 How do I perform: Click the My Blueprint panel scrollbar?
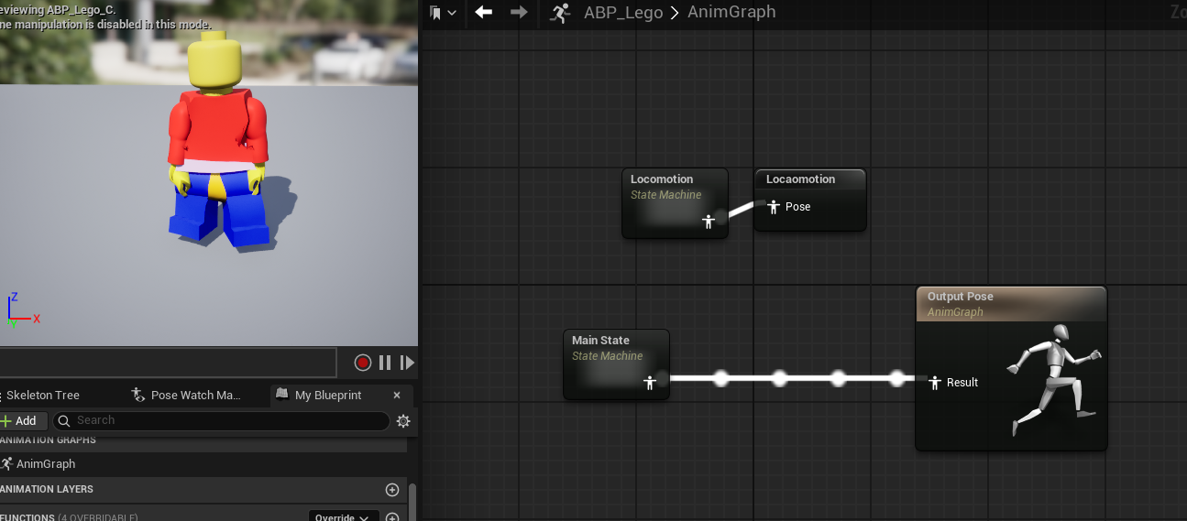[412, 502]
